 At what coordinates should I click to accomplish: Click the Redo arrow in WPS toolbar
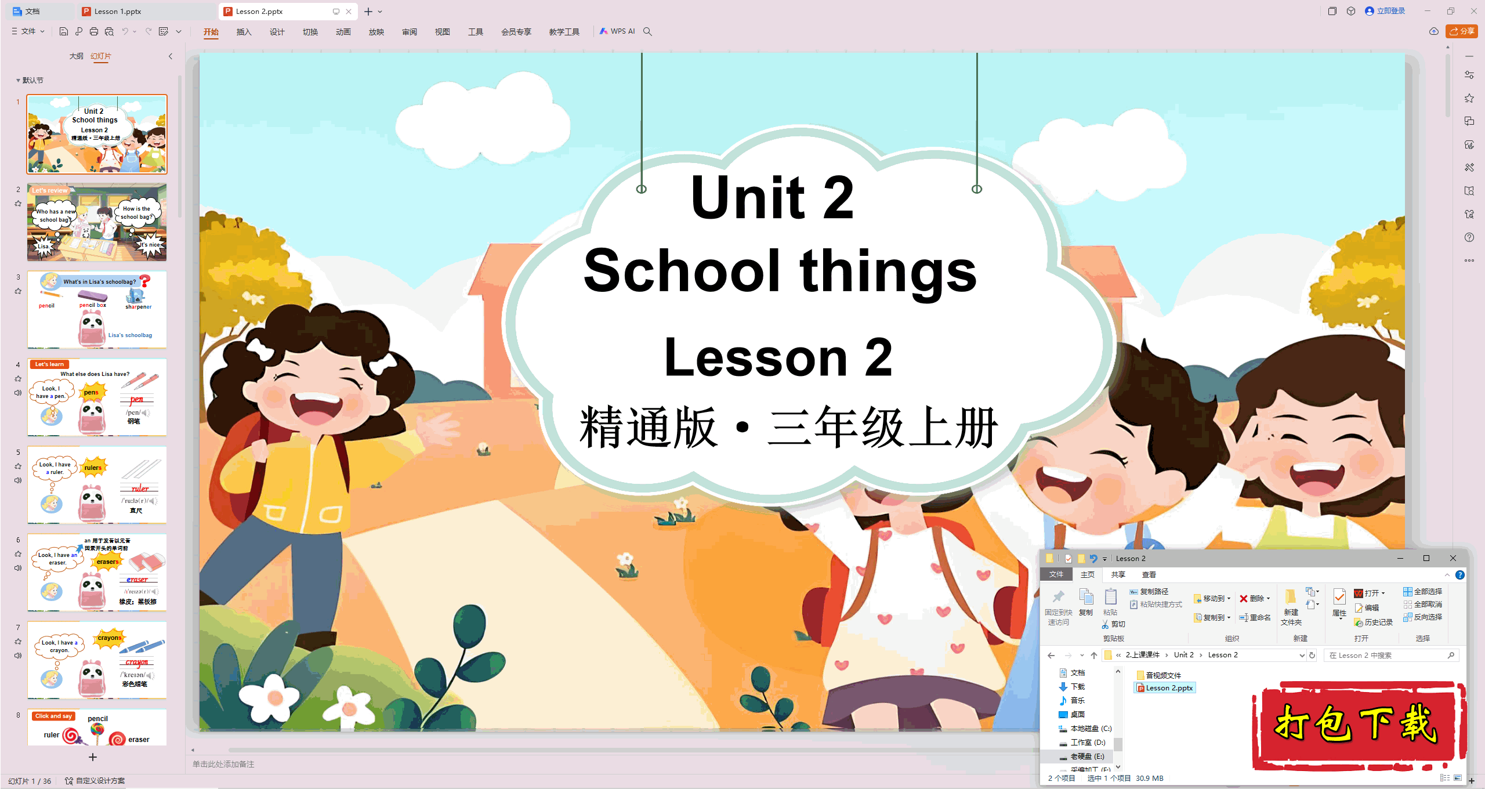point(148,31)
